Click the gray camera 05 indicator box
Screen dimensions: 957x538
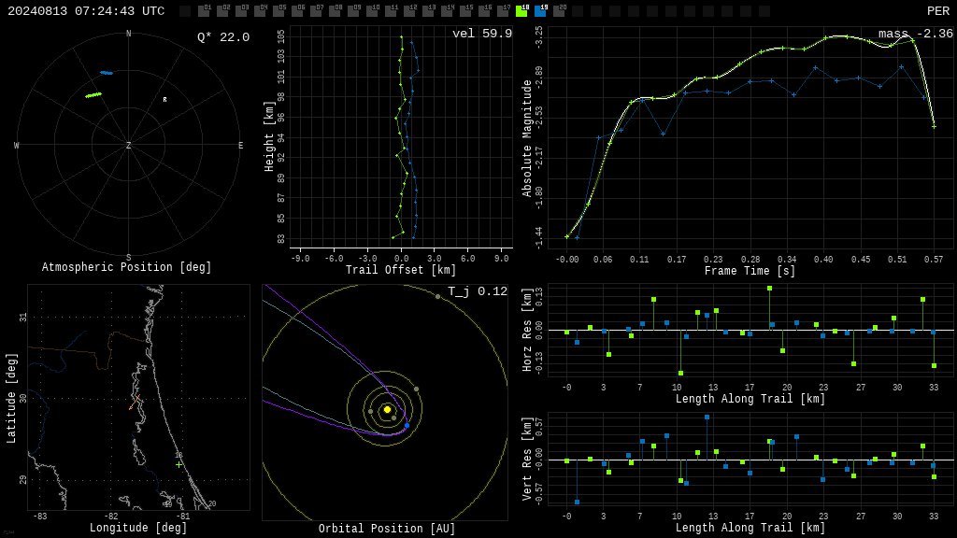click(279, 11)
